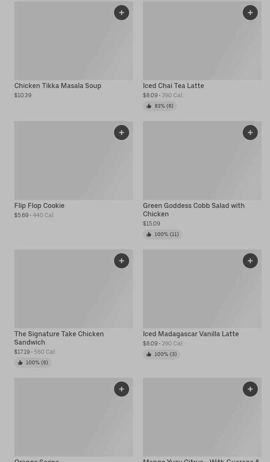Screen dimensions: 270x462
Task: Click the 83% rating badge on Iced Chai
Action: click(x=160, y=106)
